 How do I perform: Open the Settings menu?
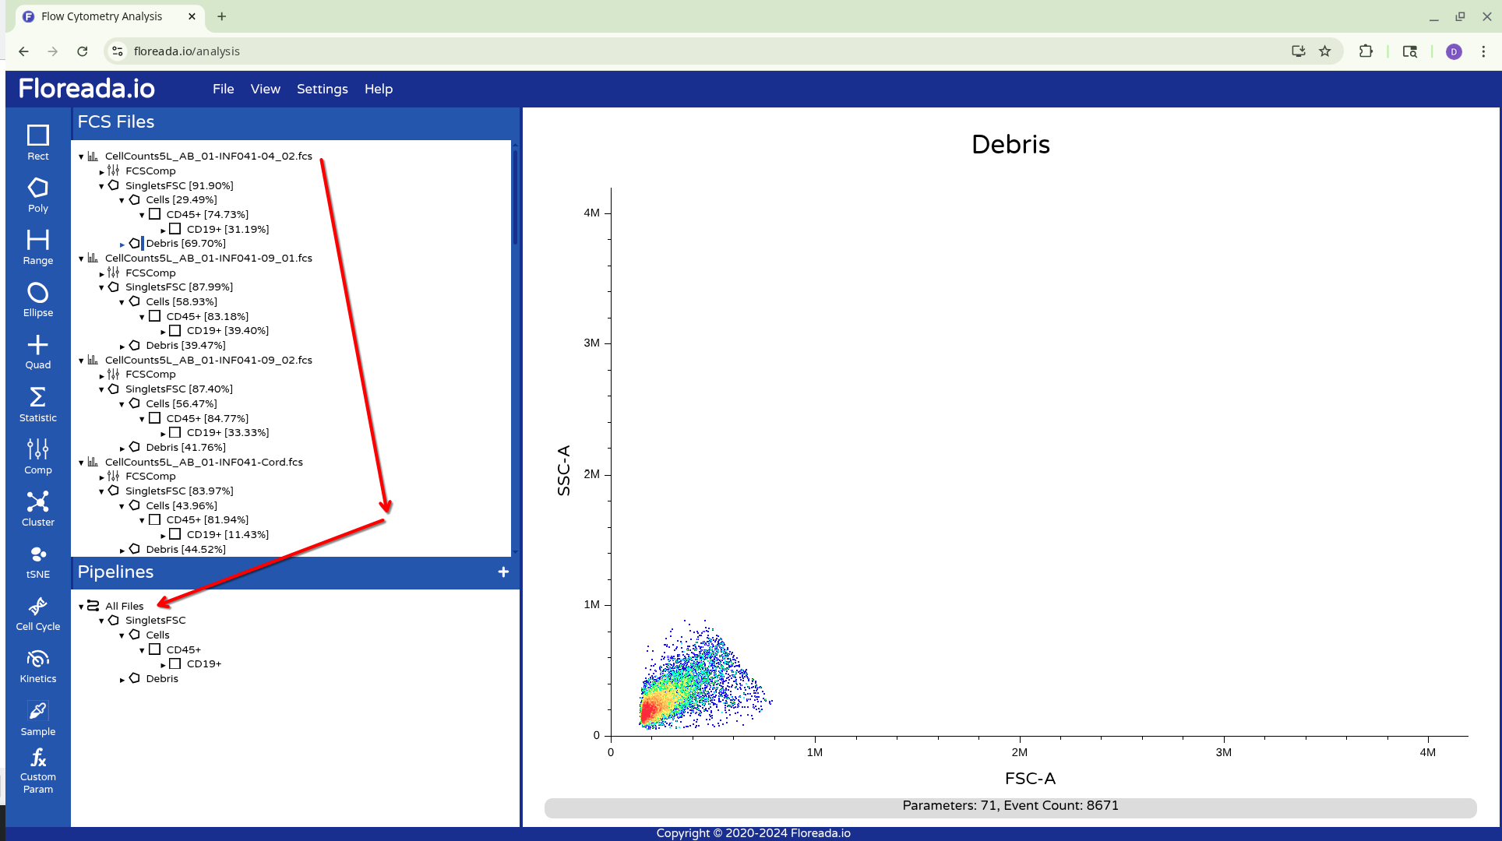(322, 89)
